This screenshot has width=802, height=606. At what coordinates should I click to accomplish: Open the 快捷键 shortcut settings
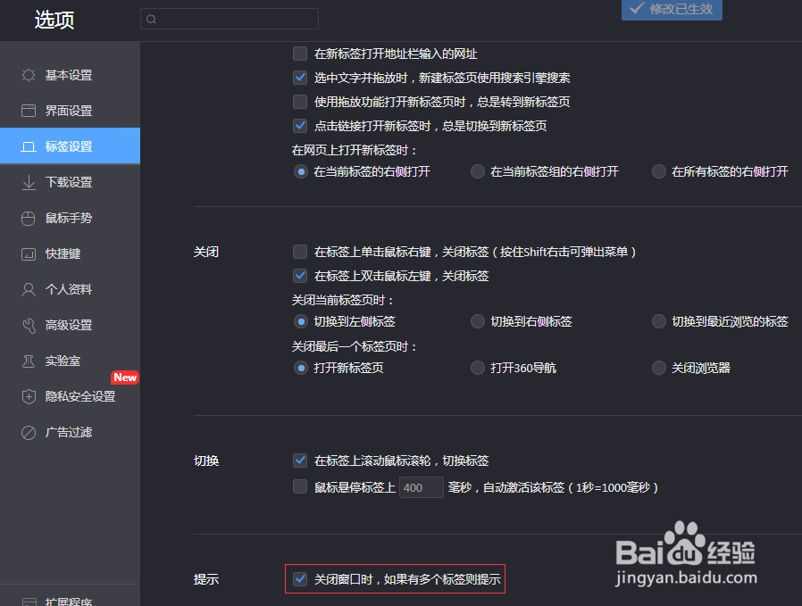point(62,253)
